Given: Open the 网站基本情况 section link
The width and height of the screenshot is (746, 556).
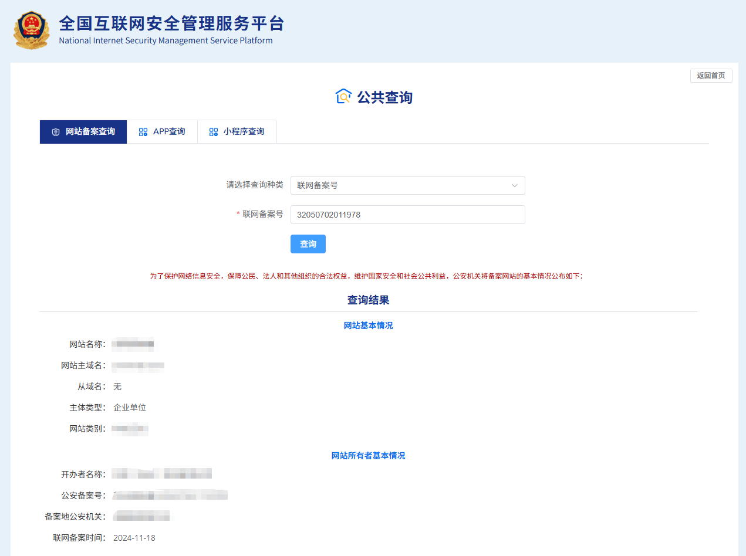Looking at the screenshot, I should pos(368,325).
